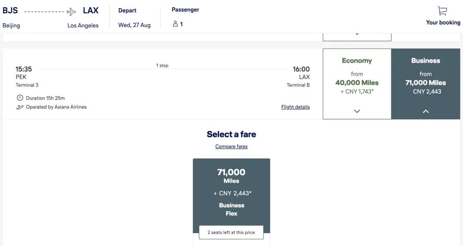The height and width of the screenshot is (246, 463).
Task: Click the 1 stop indicator on the flight line
Action: [x=162, y=66]
